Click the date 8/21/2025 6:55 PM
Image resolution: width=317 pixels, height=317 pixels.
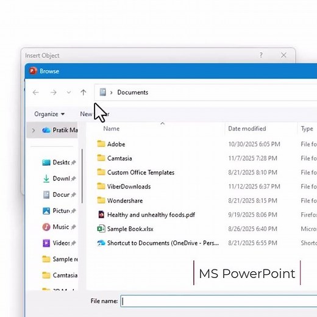(252, 243)
